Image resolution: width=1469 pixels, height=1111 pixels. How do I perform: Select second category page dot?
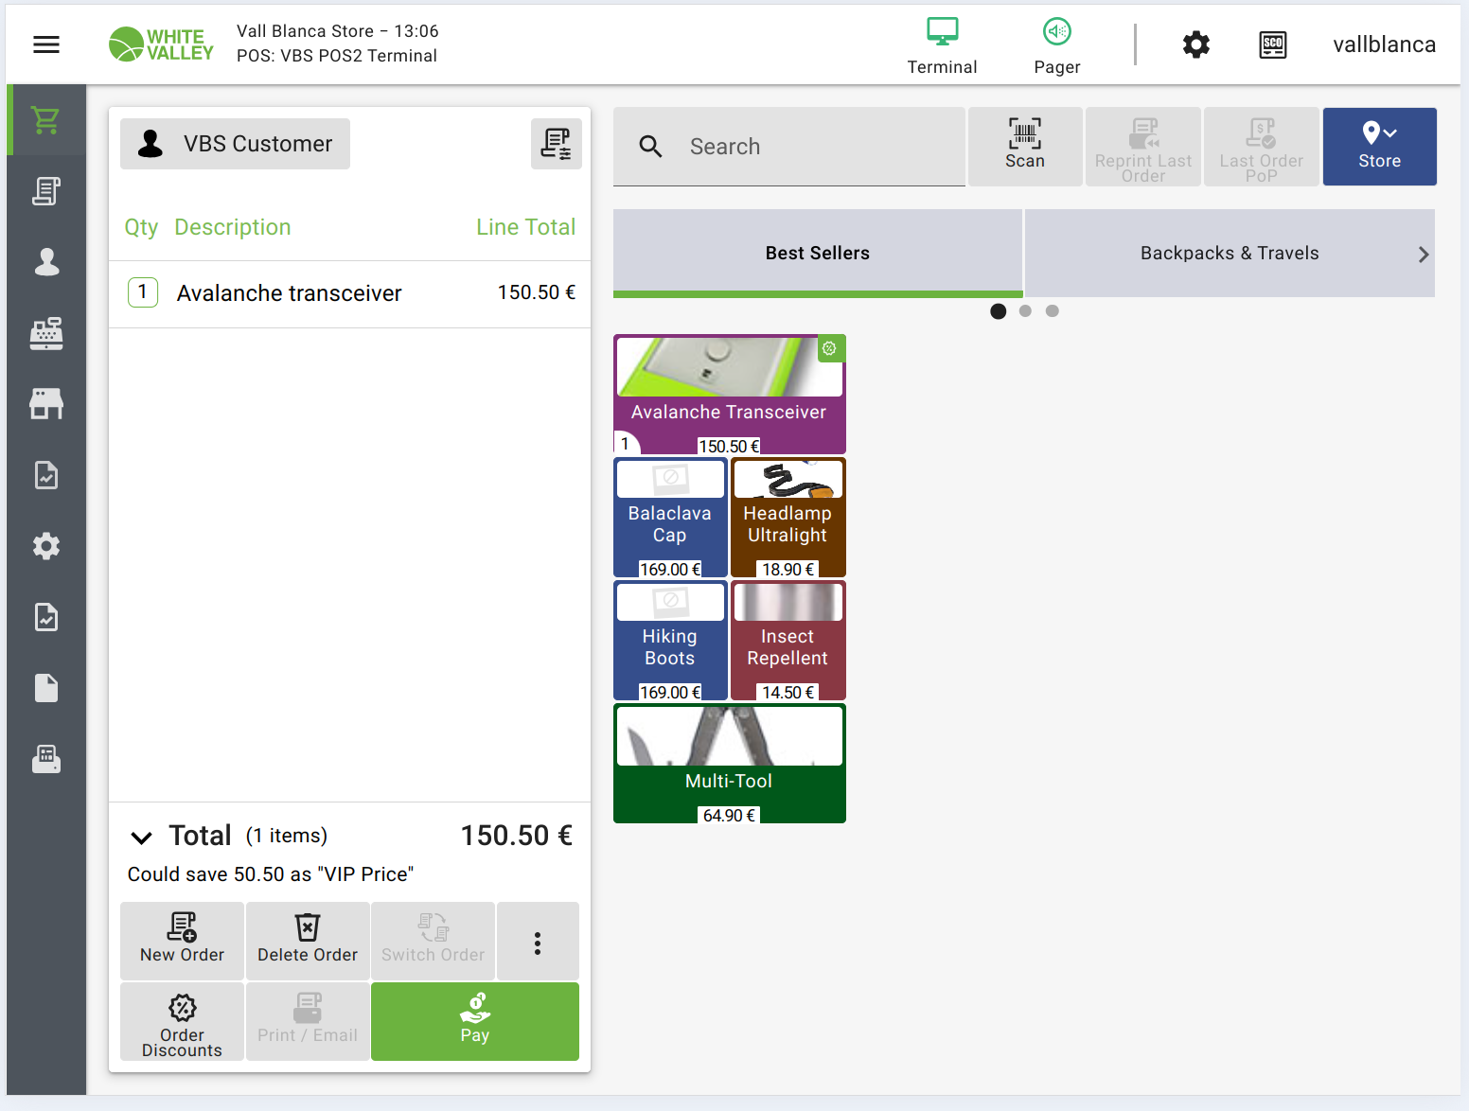coord(1025,311)
